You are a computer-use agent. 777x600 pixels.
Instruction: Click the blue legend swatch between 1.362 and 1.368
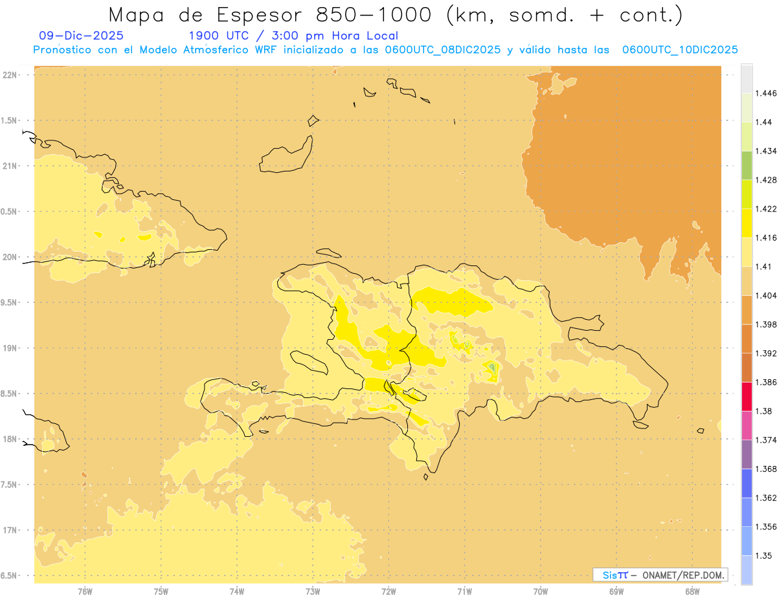(x=747, y=483)
